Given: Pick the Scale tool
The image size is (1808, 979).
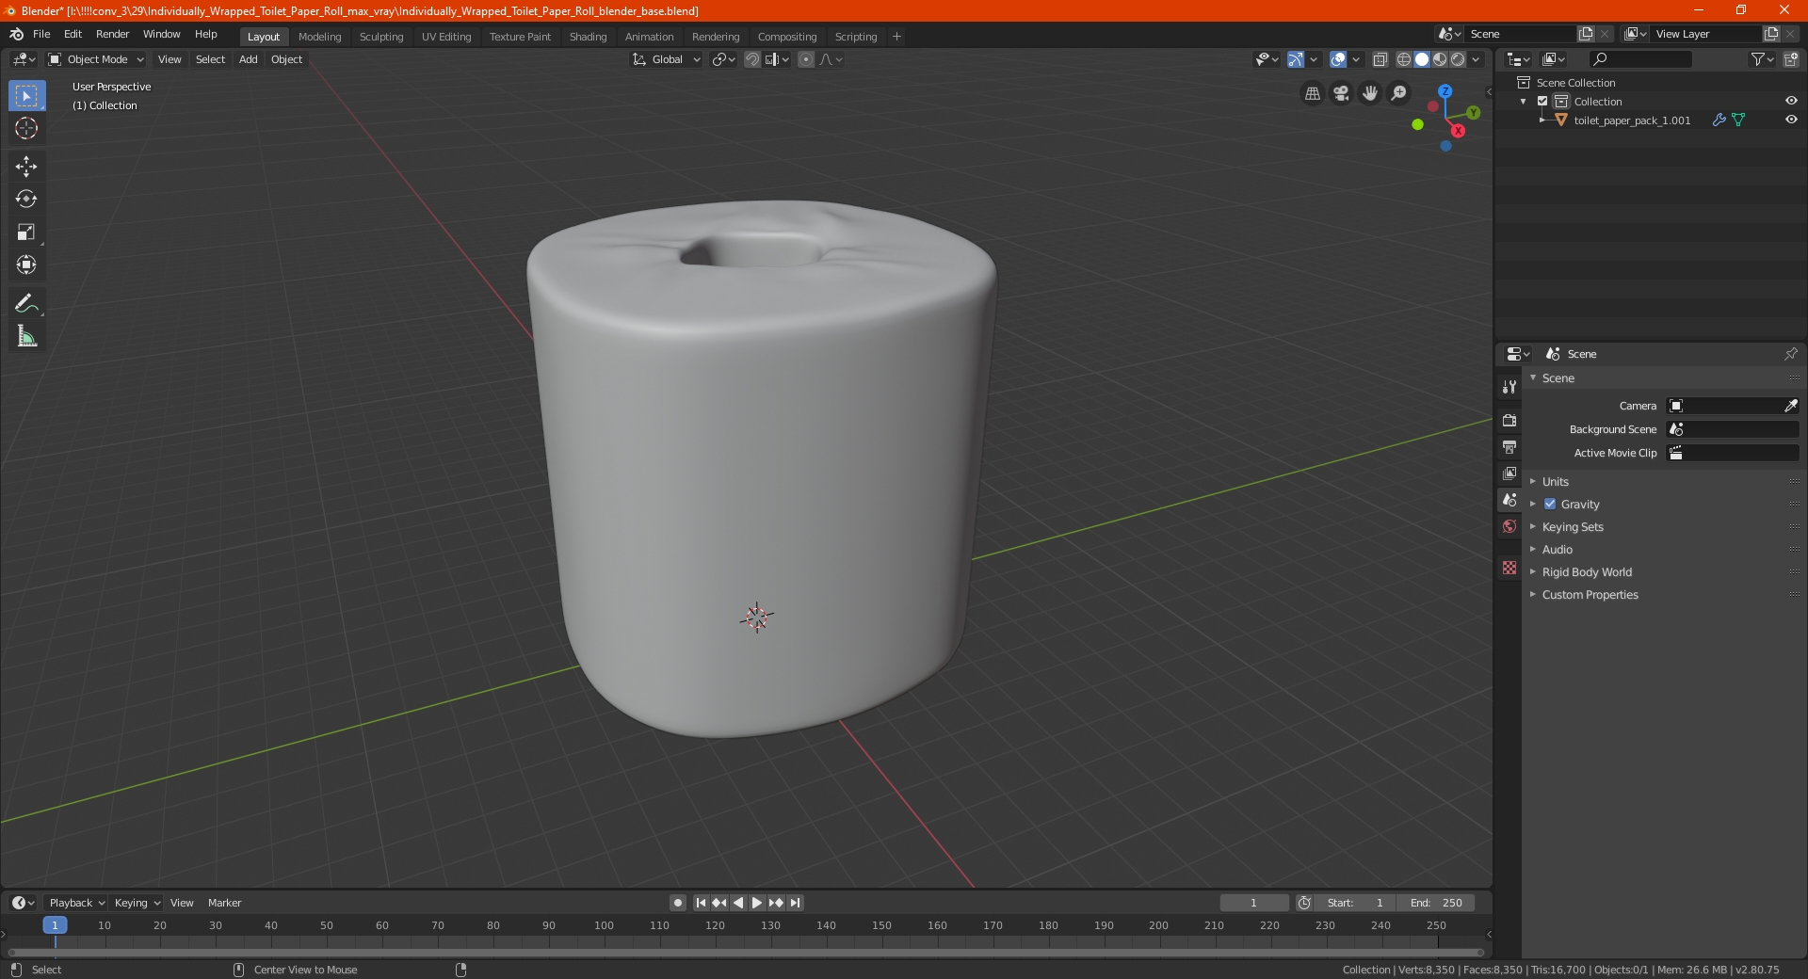Looking at the screenshot, I should coord(26,232).
